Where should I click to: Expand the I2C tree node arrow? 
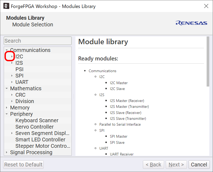tap(12, 56)
